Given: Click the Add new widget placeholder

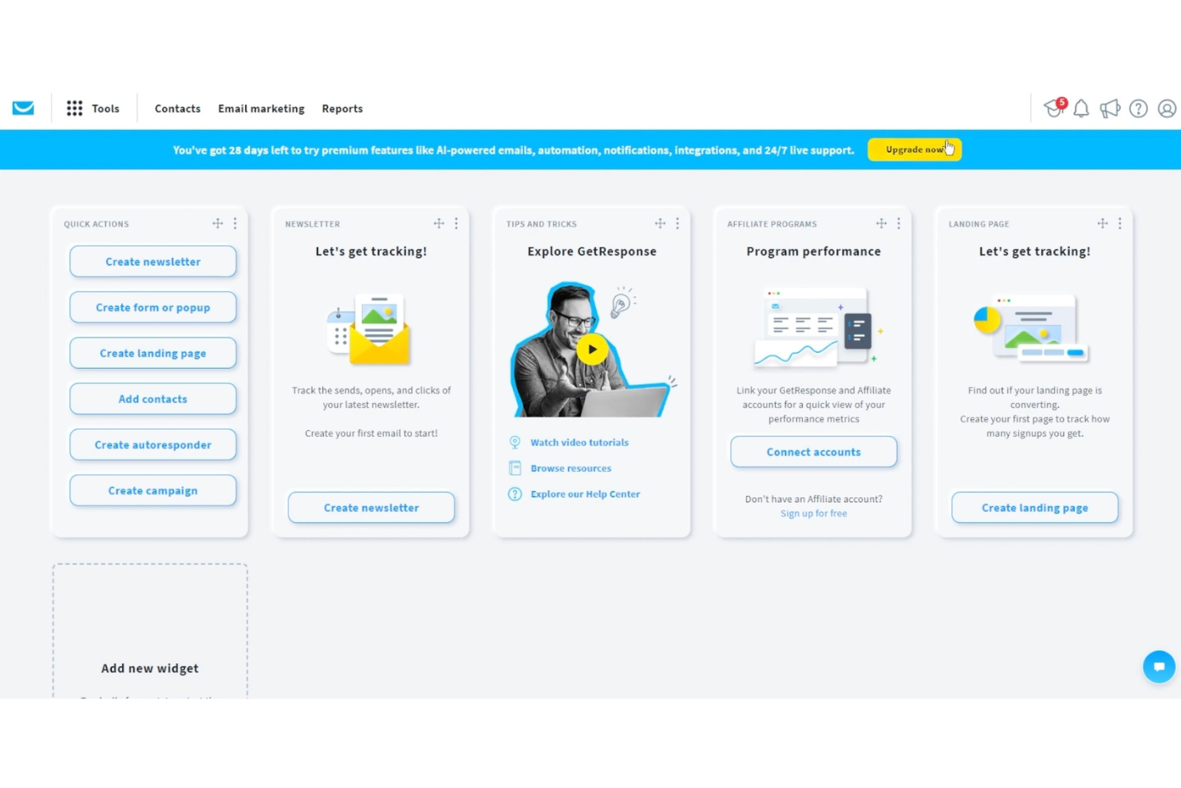Looking at the screenshot, I should click(x=150, y=631).
